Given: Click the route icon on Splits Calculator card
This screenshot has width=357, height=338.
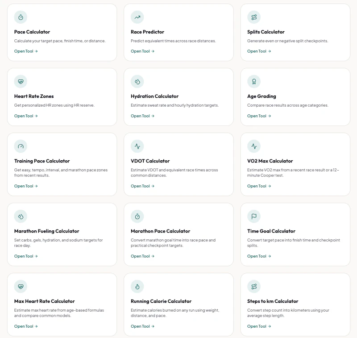Looking at the screenshot, I should [254, 17].
